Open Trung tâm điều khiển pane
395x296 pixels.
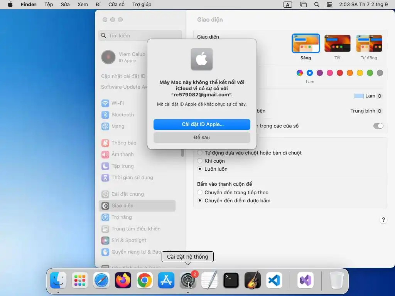(131, 229)
